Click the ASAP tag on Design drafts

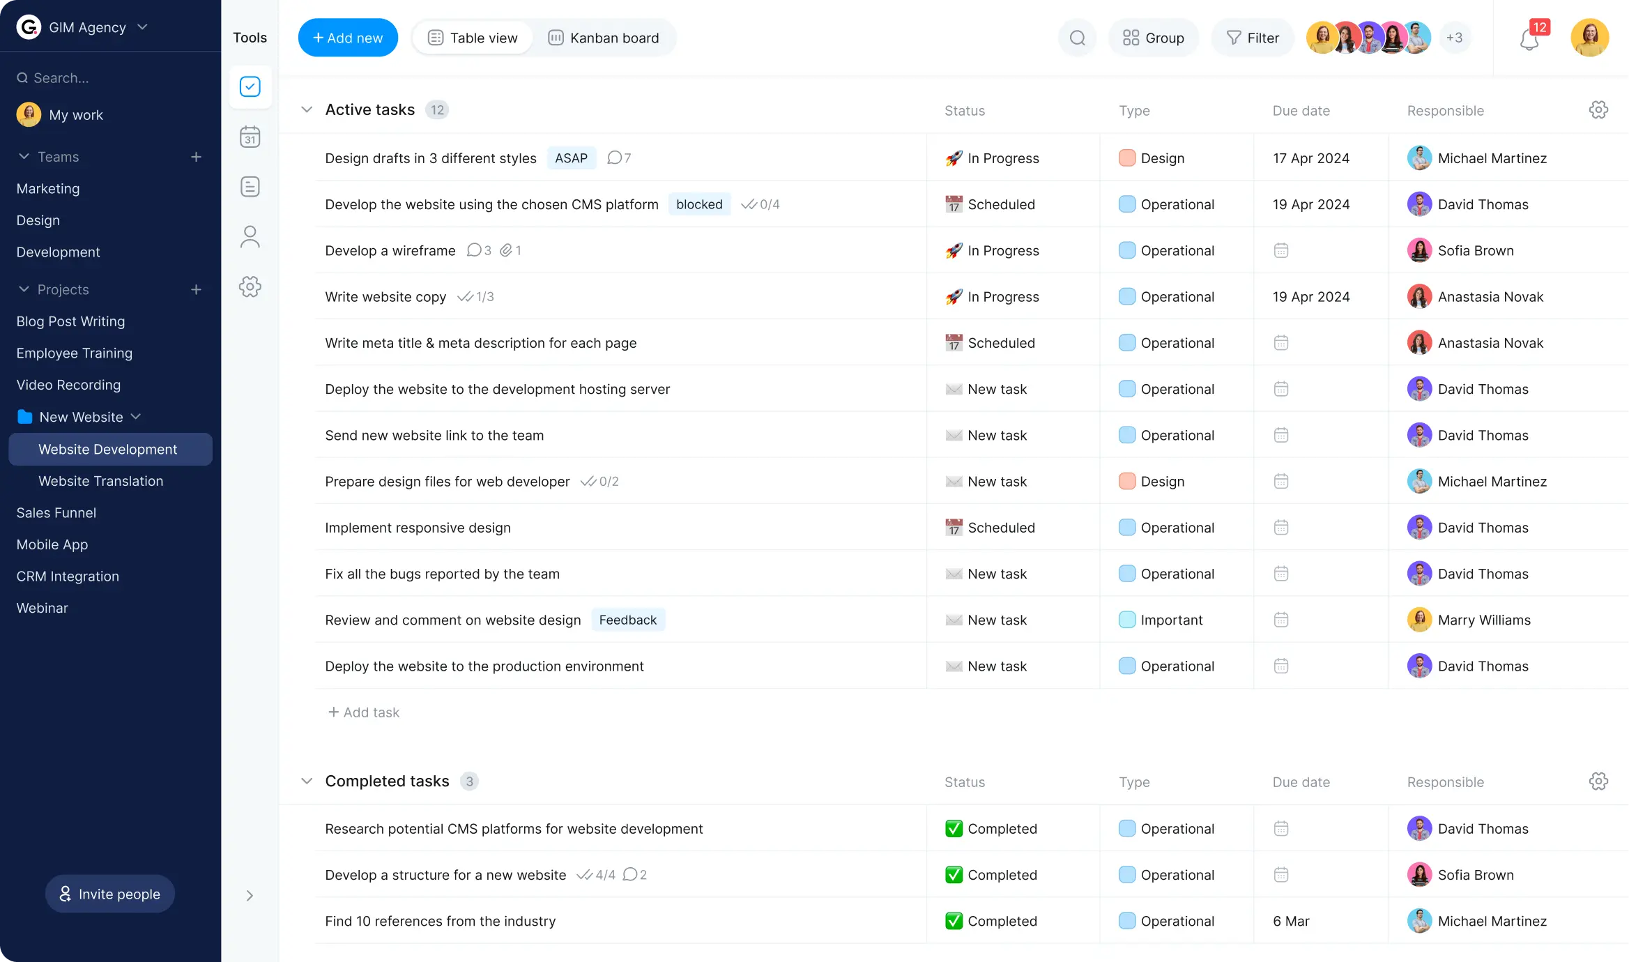point(571,158)
